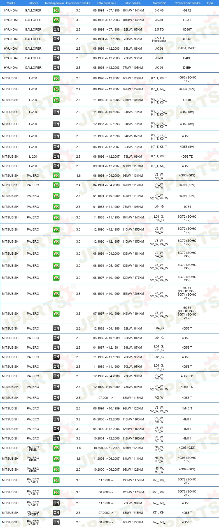
Task: Click the Model column header
Action: (x=34, y=3)
